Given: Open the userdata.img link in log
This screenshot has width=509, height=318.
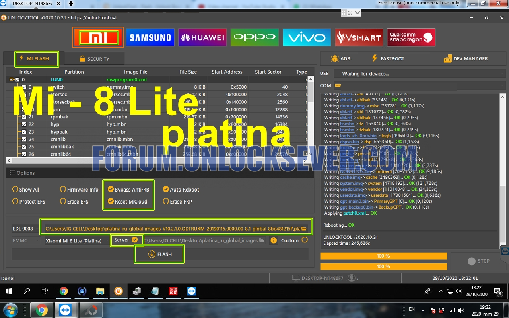Looking at the screenshot, I should point(353,196).
